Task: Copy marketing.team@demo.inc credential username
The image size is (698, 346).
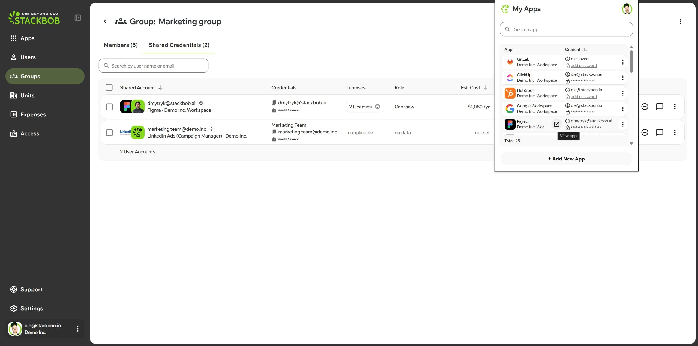Action: pyautogui.click(x=274, y=132)
